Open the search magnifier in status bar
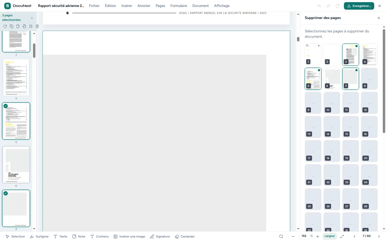 pos(281,236)
